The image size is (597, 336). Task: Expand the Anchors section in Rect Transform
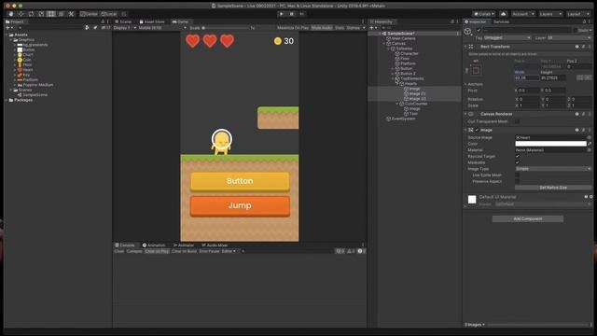[x=465, y=84]
